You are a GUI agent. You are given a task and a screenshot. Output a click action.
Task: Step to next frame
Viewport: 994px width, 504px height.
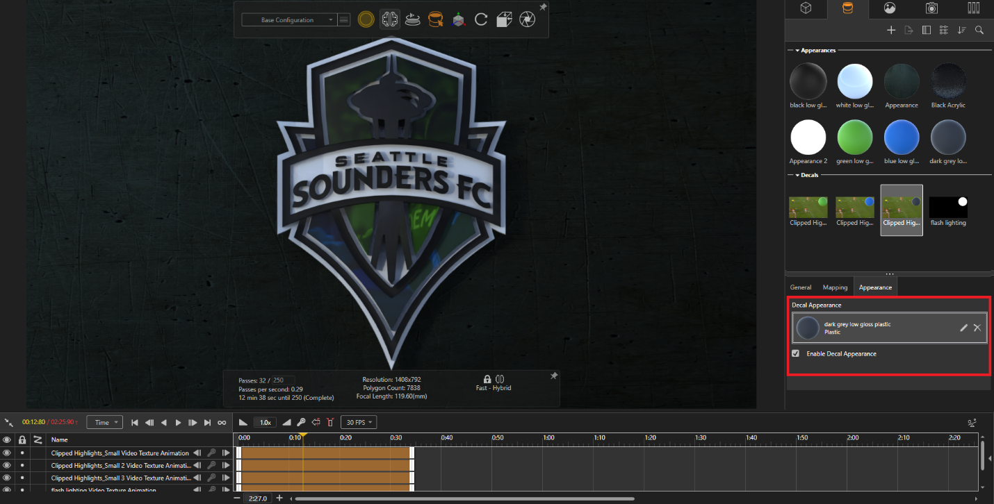pyautogui.click(x=193, y=422)
